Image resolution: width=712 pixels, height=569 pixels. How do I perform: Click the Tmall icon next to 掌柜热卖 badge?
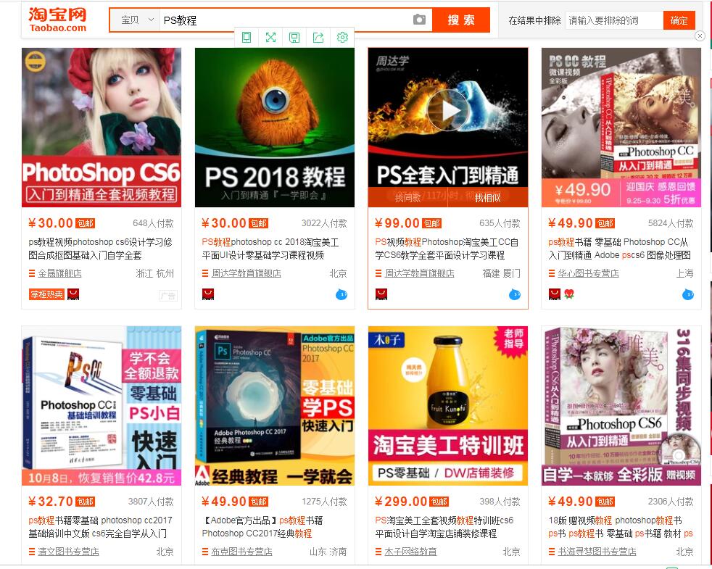73,294
